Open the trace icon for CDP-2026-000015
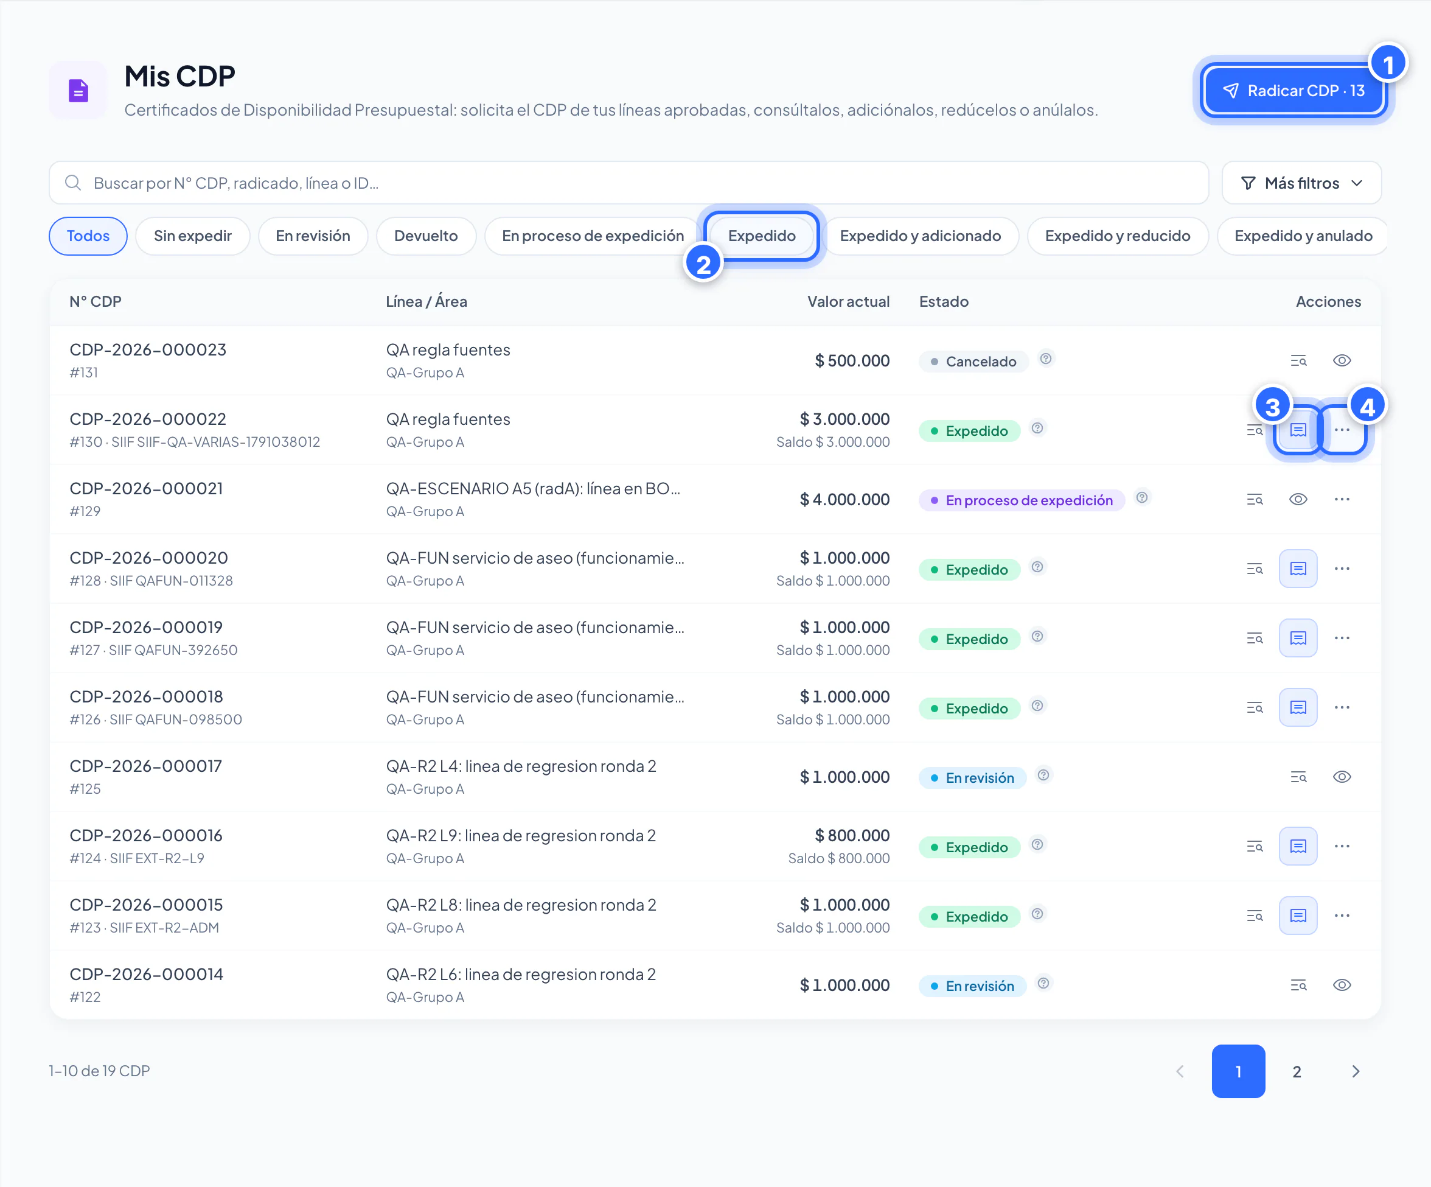Viewport: 1431px width, 1187px height. [x=1255, y=916]
